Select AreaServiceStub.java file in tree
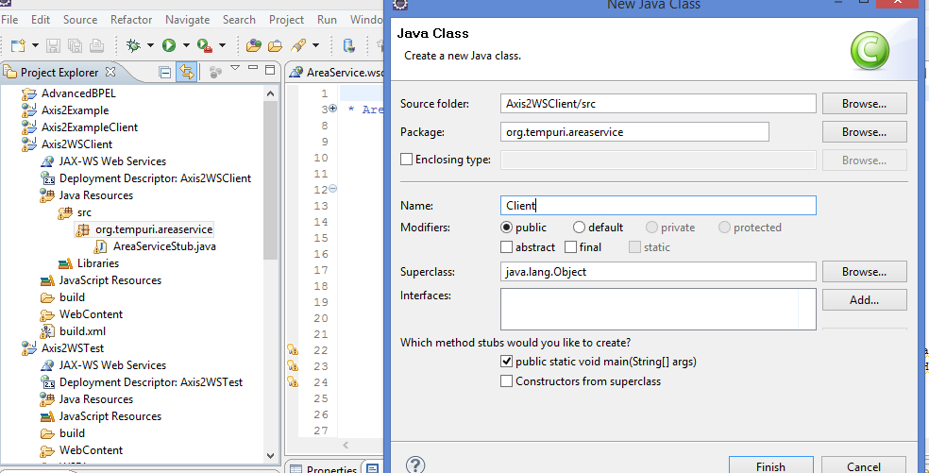The height and width of the screenshot is (473, 929). tap(164, 246)
